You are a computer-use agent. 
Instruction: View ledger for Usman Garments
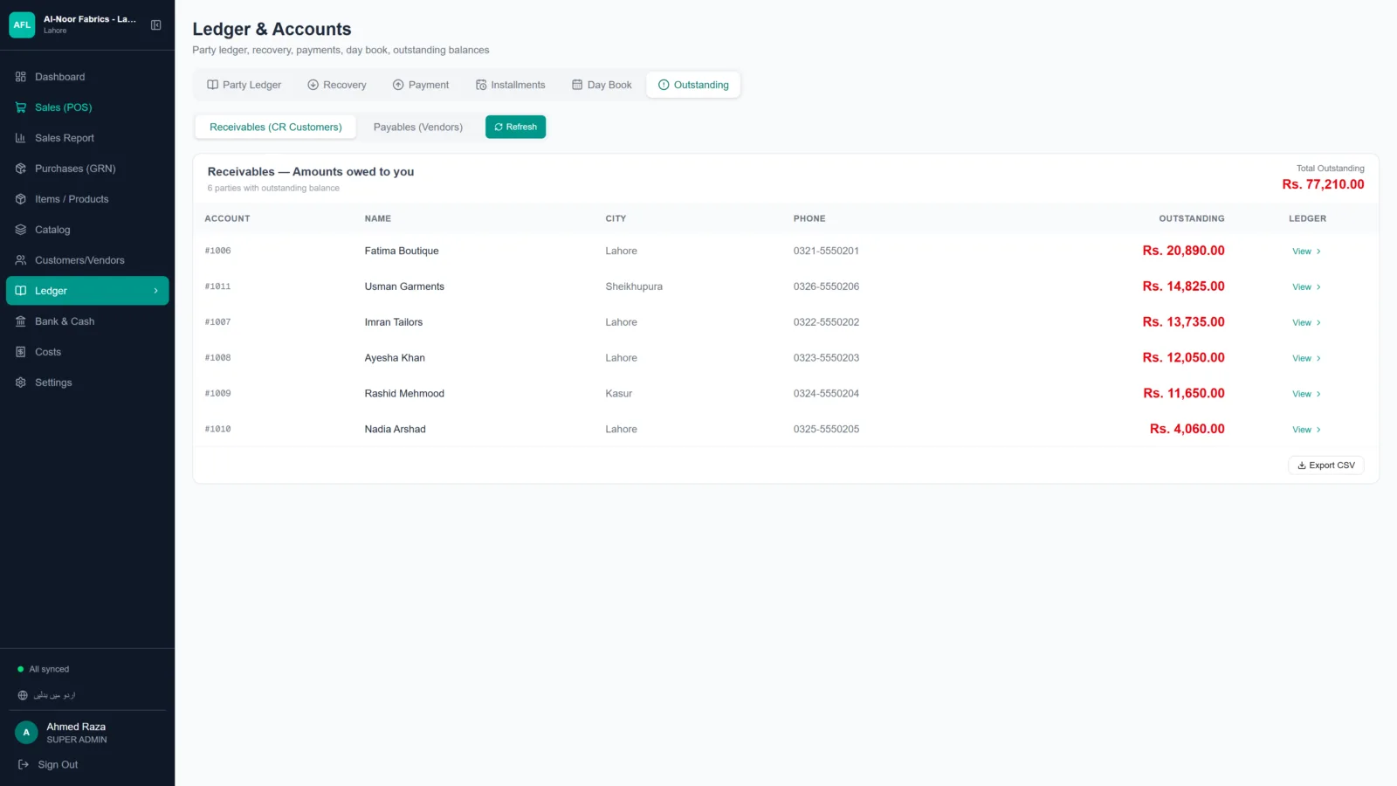1306,287
